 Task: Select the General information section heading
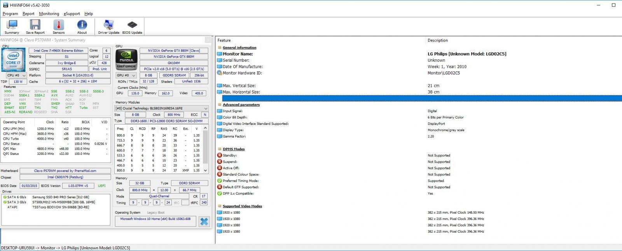coord(239,48)
